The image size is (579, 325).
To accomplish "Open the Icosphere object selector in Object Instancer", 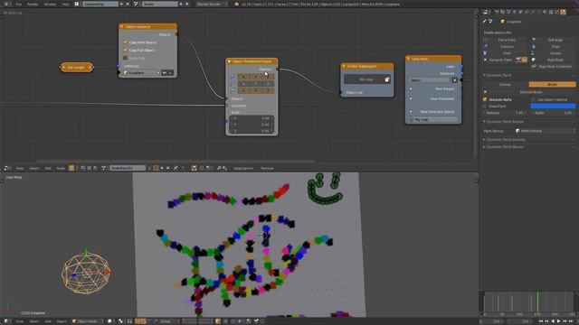I will (142, 73).
